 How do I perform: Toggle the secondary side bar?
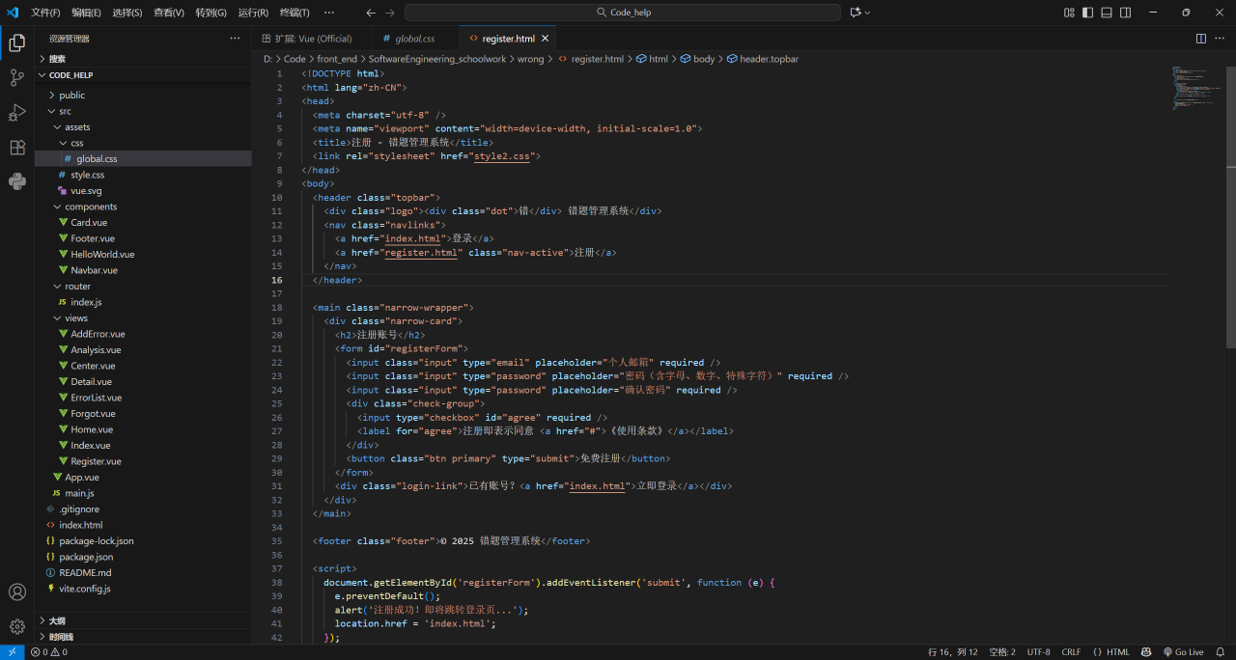click(1124, 13)
